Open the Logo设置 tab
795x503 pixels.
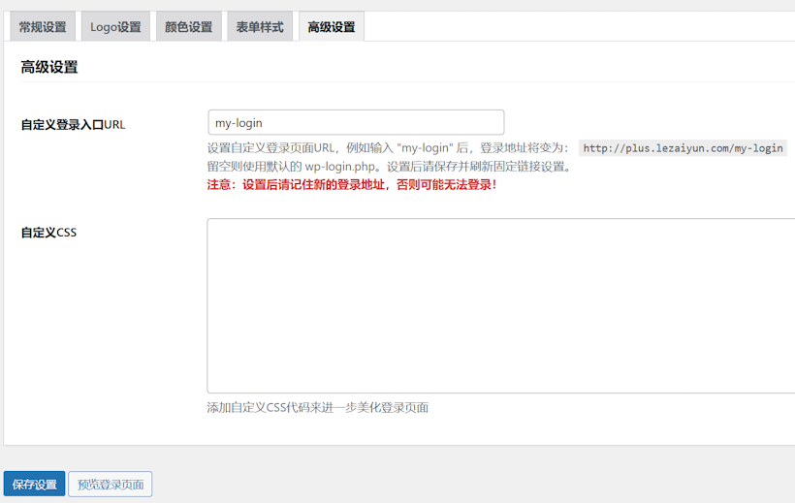click(115, 27)
